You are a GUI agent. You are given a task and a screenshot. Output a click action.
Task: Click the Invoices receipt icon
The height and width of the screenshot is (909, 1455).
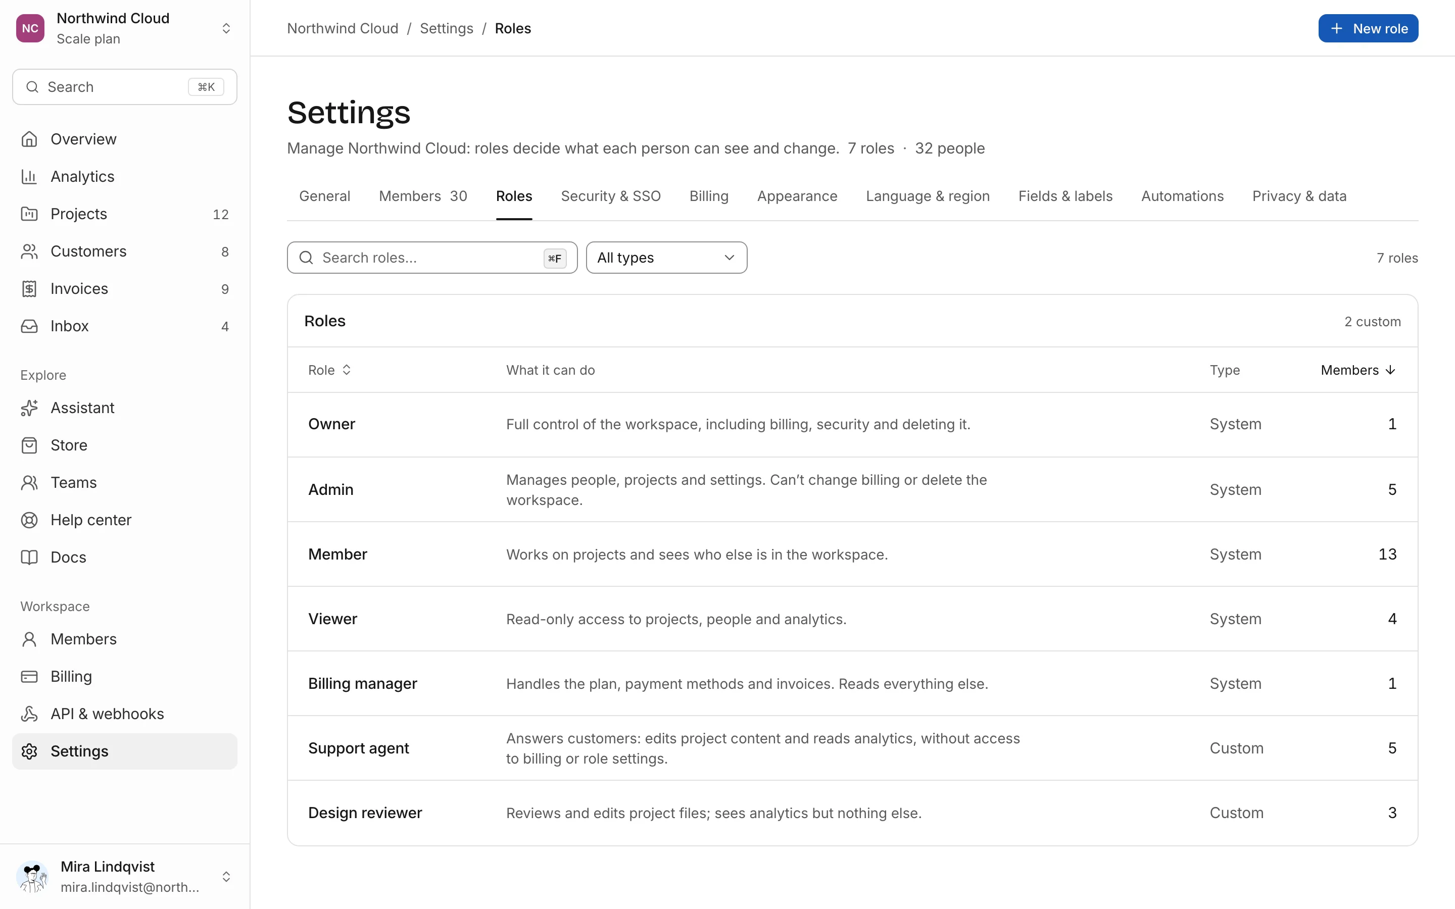[29, 288]
